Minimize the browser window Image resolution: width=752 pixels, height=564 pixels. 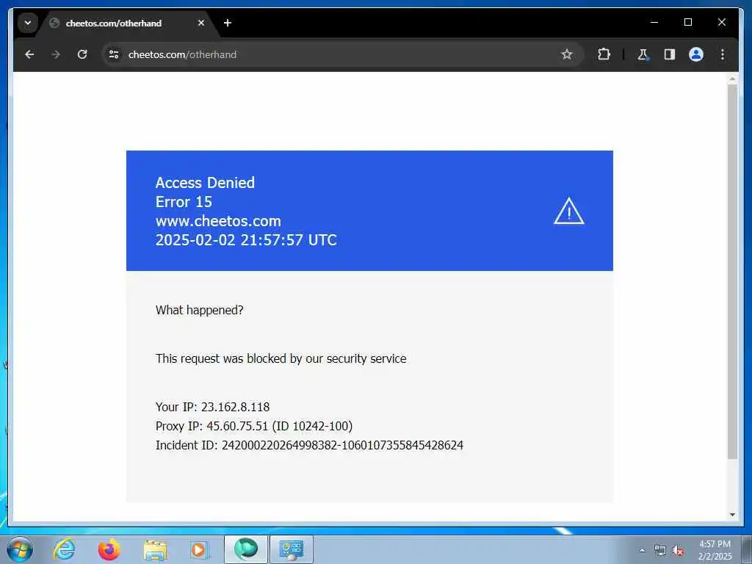click(654, 22)
